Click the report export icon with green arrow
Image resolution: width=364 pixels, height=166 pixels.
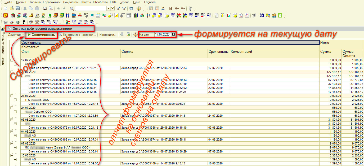click(x=128, y=34)
